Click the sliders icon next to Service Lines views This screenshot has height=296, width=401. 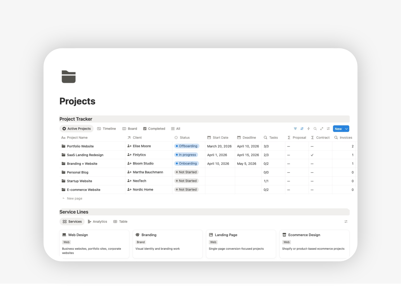(346, 222)
